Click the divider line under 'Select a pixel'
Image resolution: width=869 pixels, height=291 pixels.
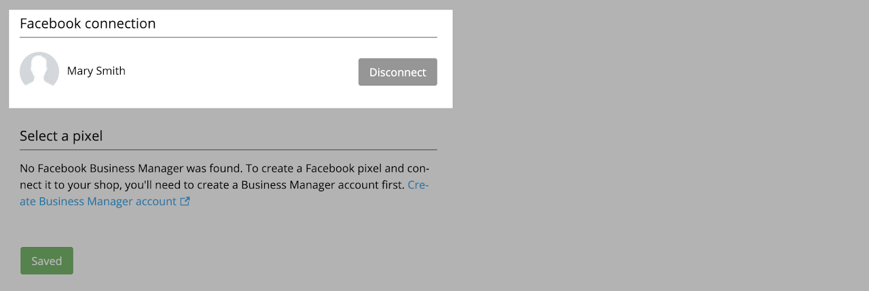(228, 149)
